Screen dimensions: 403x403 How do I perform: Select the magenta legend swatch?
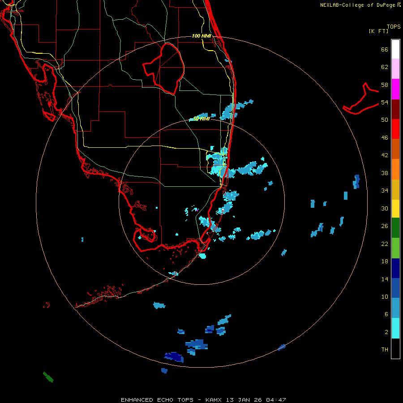(x=395, y=89)
